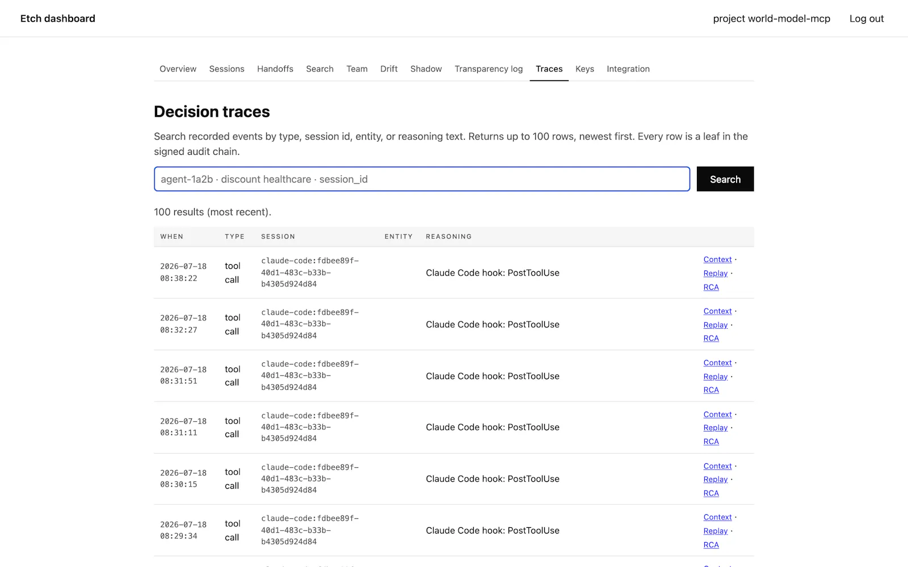Open the Drift tab
908x567 pixels.
tap(389, 69)
